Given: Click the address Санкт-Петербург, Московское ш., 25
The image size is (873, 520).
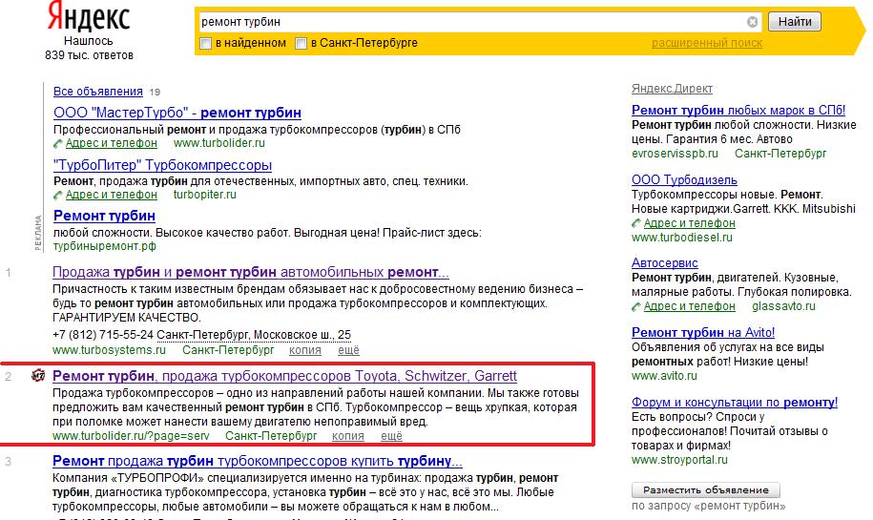Looking at the screenshot, I should tap(254, 335).
